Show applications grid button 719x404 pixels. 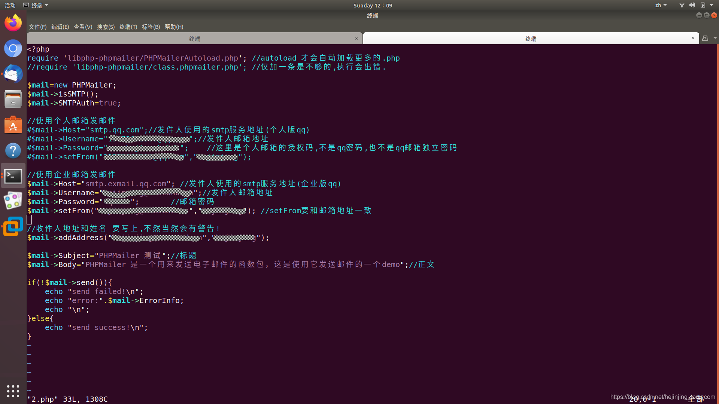point(13,391)
